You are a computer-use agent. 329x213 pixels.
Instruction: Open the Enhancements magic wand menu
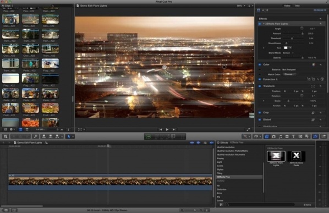tap(246, 136)
